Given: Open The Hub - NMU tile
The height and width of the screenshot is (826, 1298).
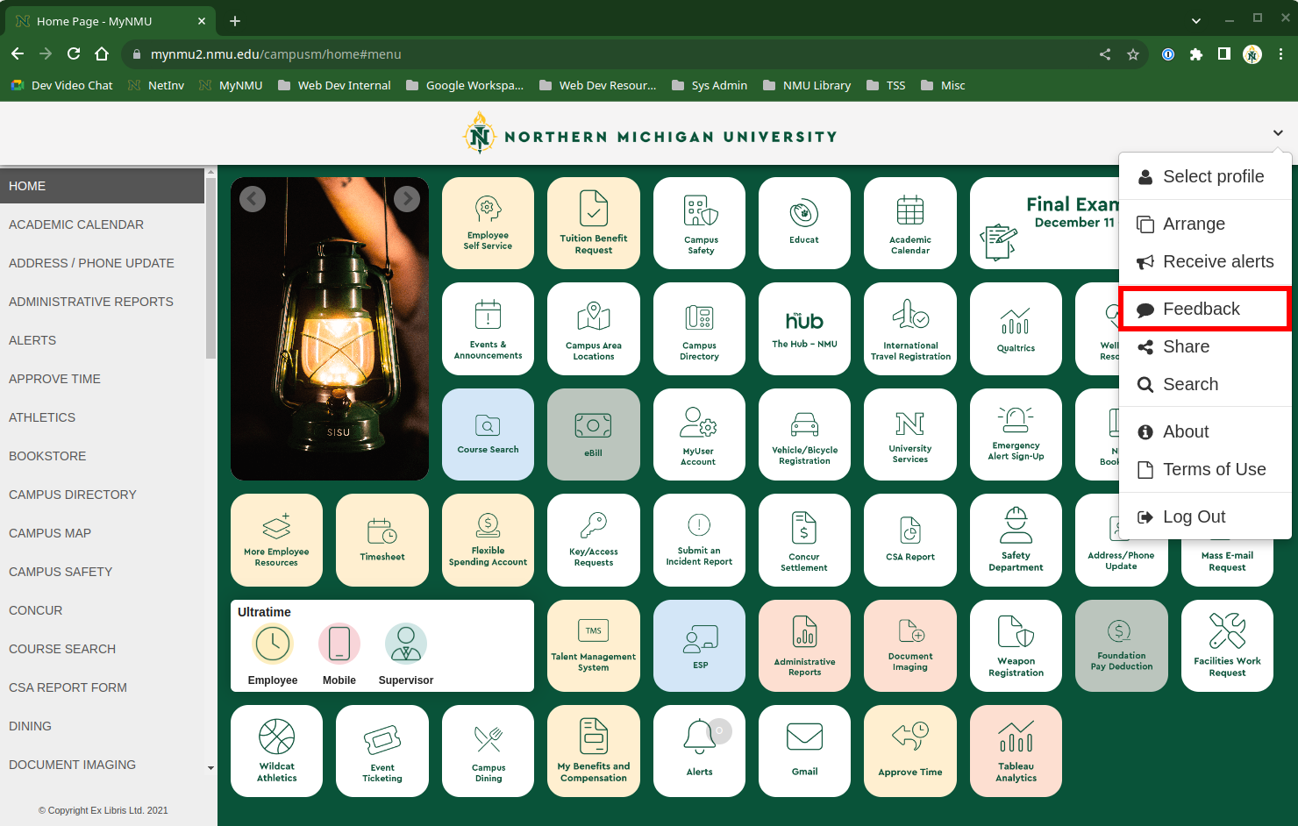Looking at the screenshot, I should 804,329.
